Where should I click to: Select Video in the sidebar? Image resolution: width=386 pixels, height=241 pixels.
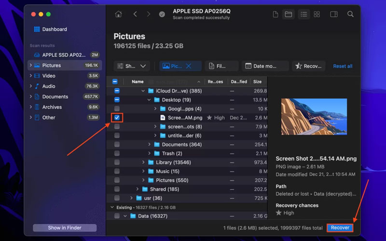pos(49,76)
